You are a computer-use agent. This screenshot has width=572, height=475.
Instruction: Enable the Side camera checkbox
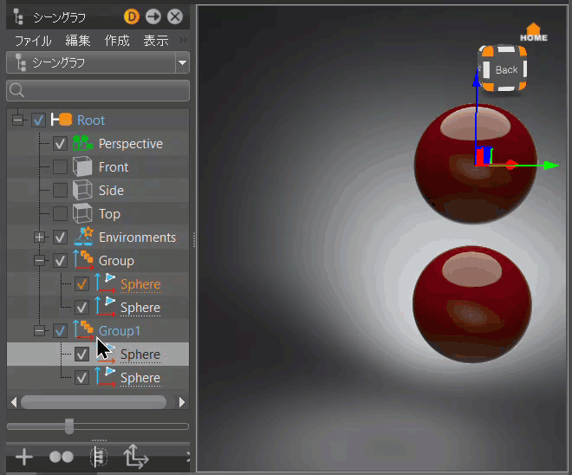click(x=60, y=191)
